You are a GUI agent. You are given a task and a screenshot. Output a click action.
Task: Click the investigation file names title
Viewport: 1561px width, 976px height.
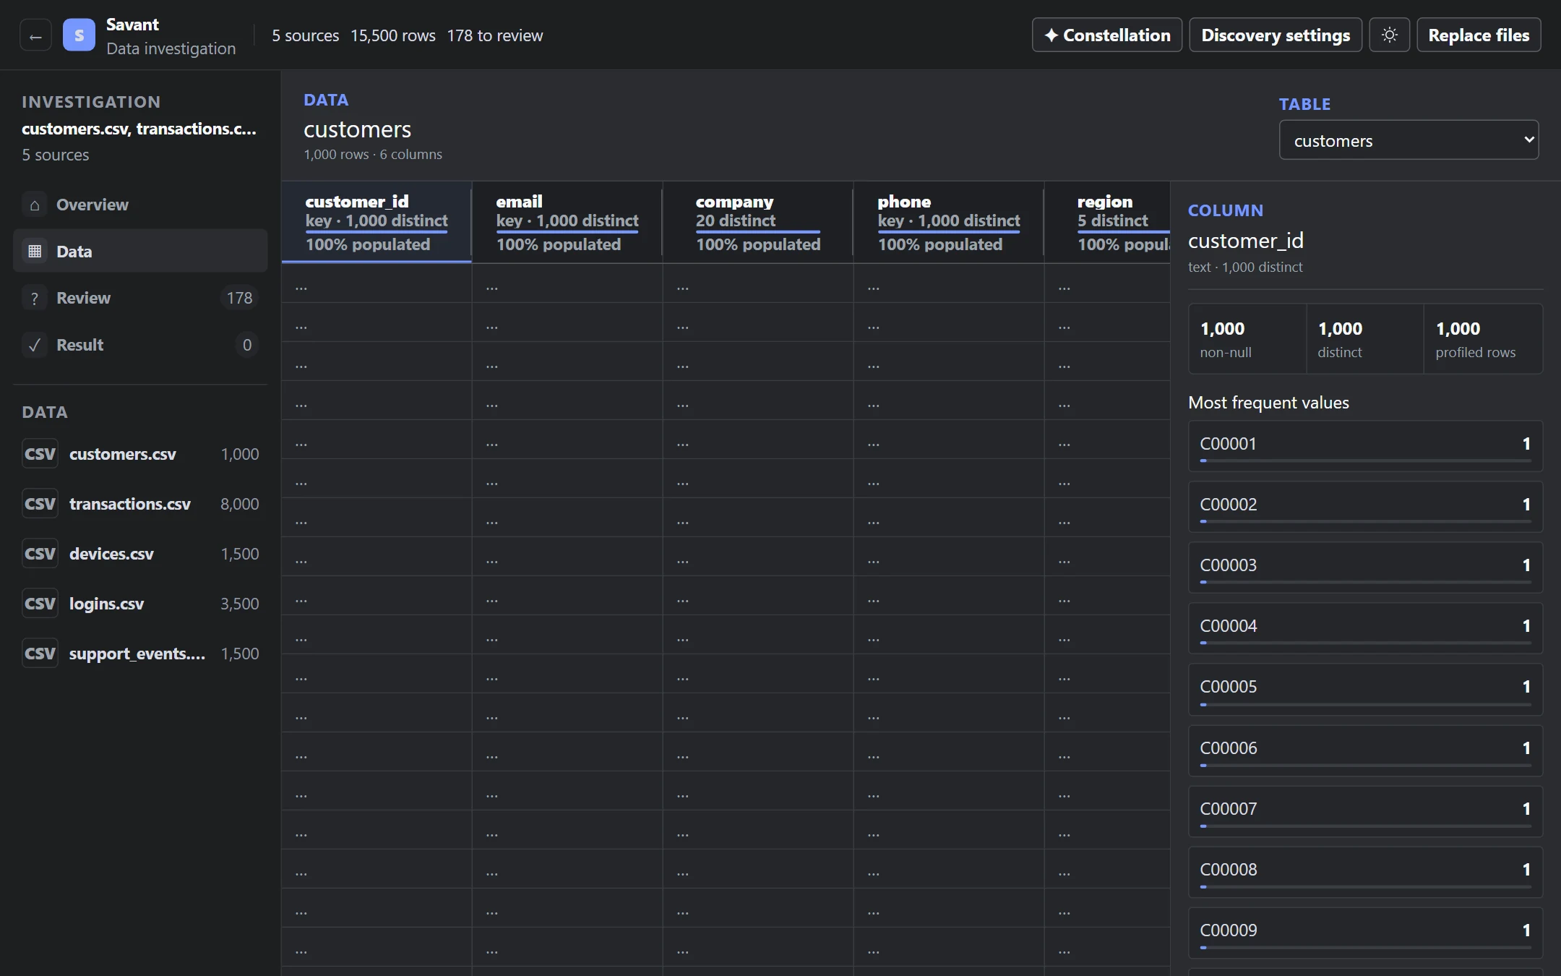[139, 129]
